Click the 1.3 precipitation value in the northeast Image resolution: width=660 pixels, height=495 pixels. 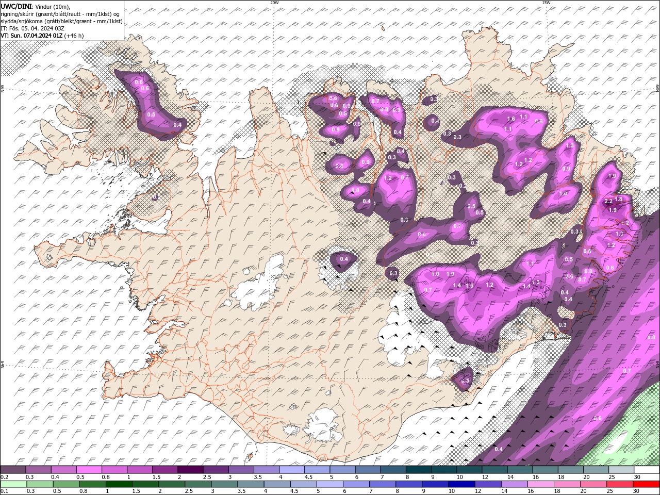click(570, 146)
